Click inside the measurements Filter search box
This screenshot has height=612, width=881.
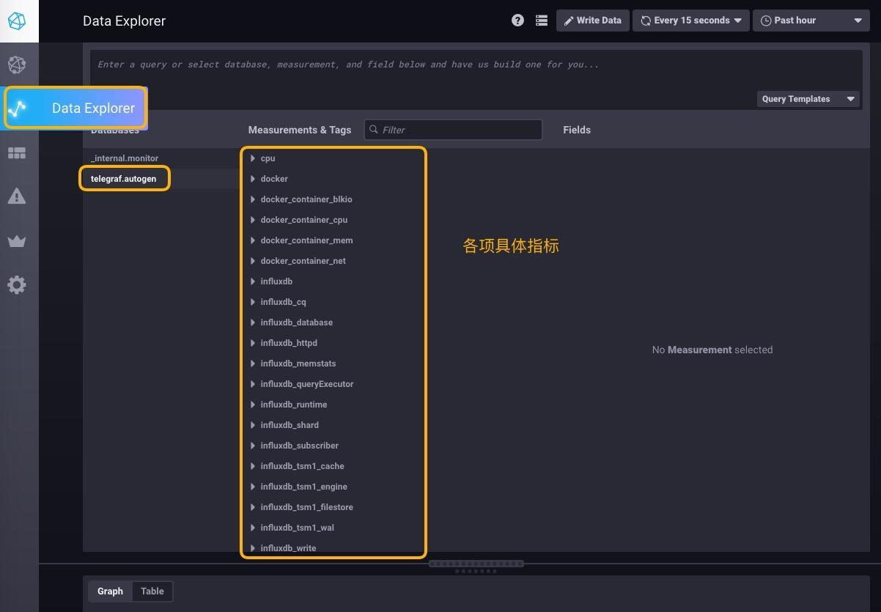click(453, 130)
